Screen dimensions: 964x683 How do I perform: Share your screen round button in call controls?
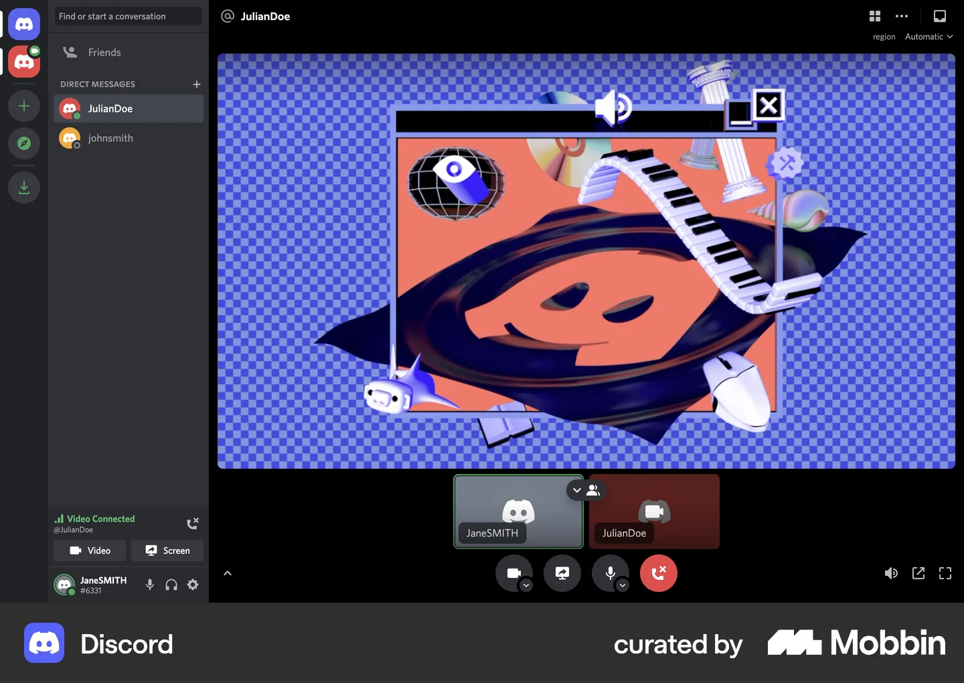point(562,573)
